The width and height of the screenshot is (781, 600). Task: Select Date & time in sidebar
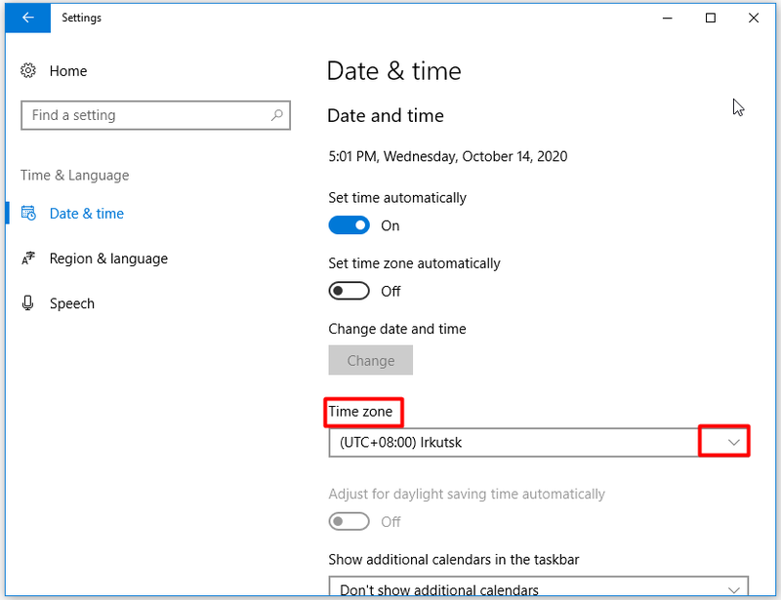point(87,214)
